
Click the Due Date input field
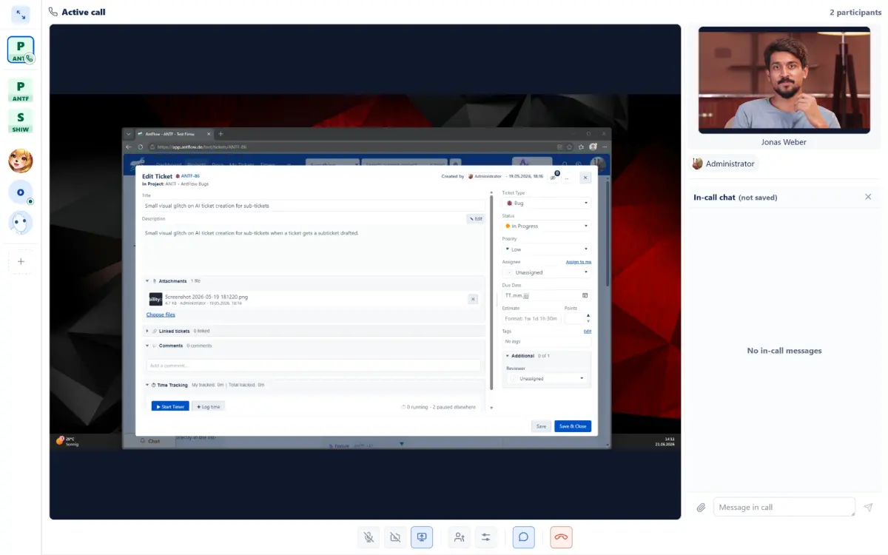coord(547,295)
